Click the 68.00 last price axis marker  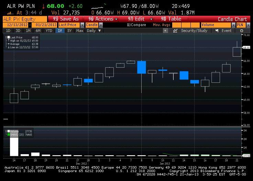246,47
